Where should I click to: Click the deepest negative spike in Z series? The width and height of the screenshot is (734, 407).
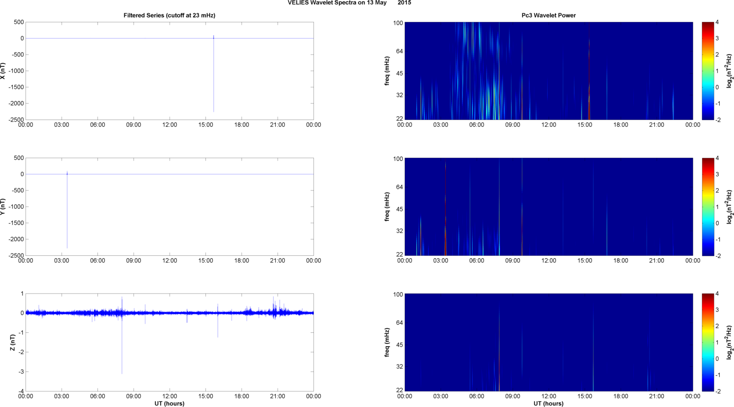(122, 343)
